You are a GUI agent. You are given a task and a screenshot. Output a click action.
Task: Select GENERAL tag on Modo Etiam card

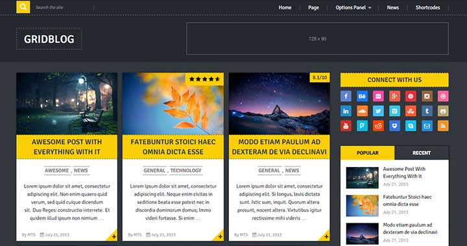click(269, 170)
